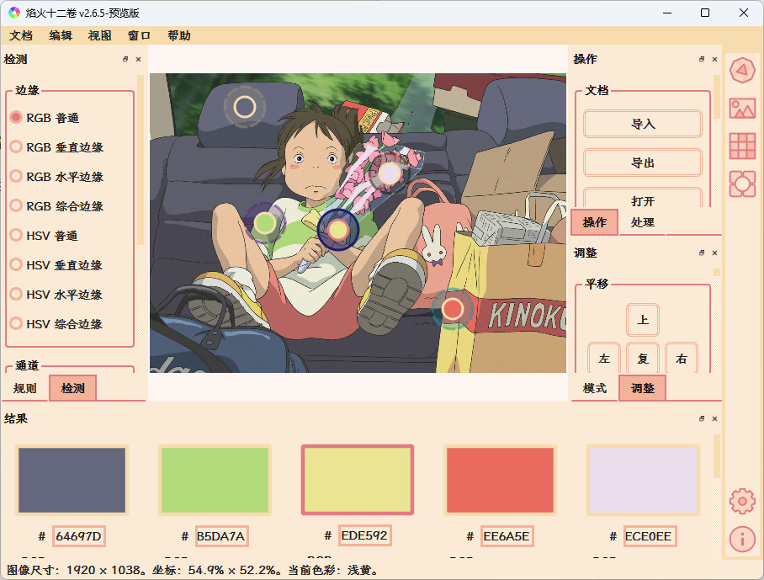The width and height of the screenshot is (764, 580).
Task: Open the 视图 menu
Action: (100, 35)
